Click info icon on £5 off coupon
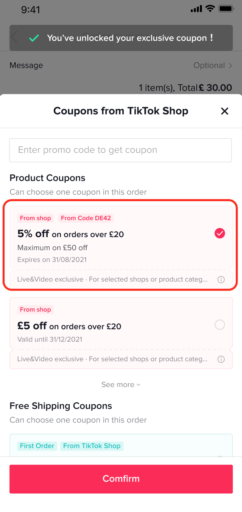The width and height of the screenshot is (242, 512). coord(221,359)
